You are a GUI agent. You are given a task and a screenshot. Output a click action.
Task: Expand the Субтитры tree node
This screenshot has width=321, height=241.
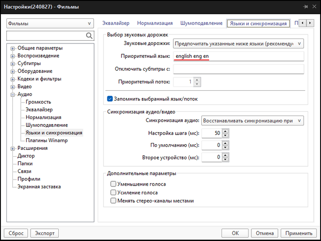click(13, 64)
